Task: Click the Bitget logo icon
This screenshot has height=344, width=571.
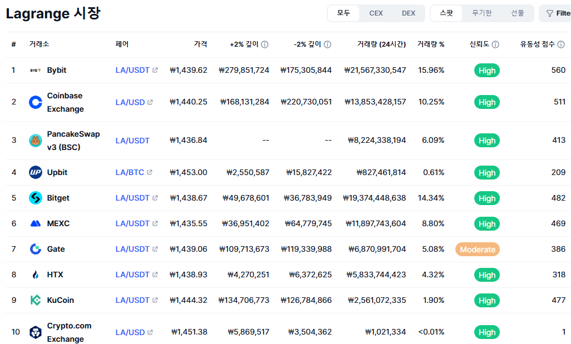Action: point(36,198)
